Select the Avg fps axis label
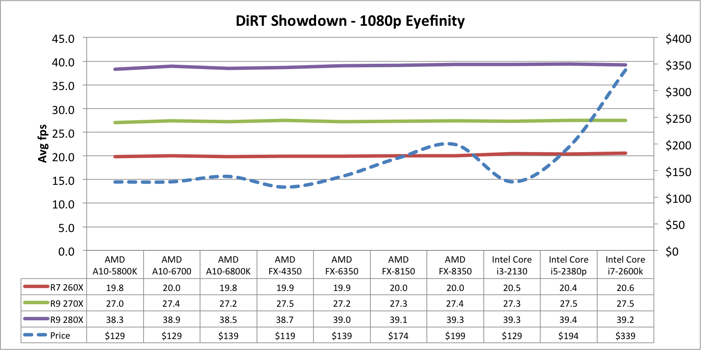The image size is (701, 350). 42,144
